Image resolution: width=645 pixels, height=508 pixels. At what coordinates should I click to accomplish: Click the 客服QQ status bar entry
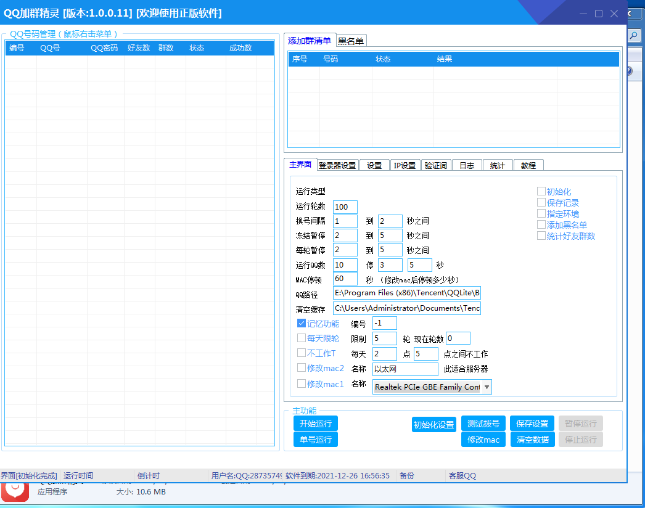pos(462,476)
